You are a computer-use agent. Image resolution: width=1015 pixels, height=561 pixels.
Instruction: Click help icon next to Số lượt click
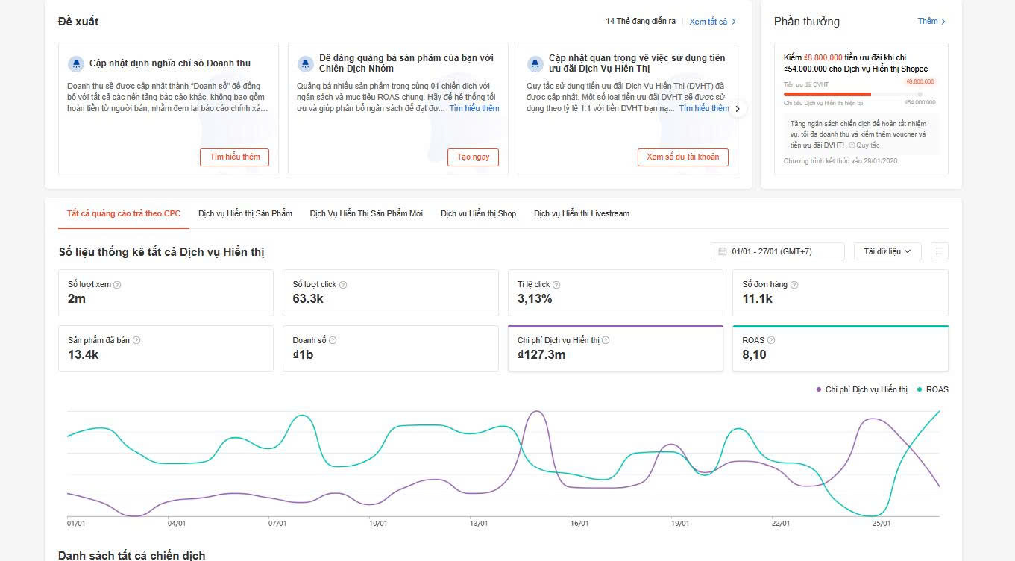click(x=343, y=285)
